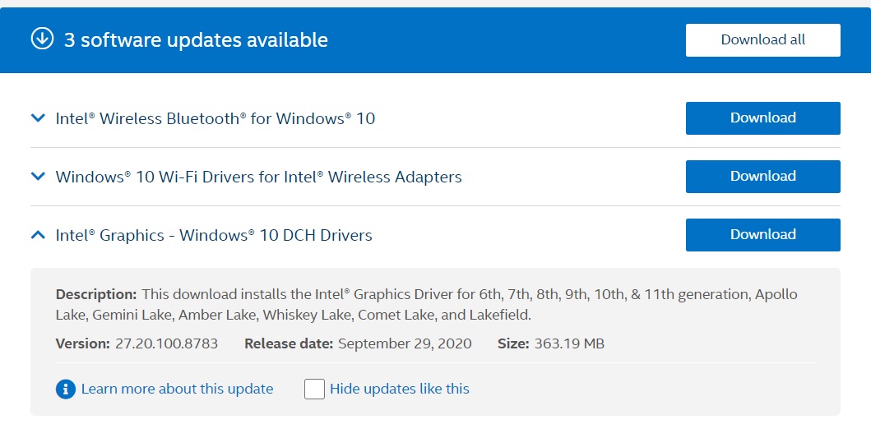The width and height of the screenshot is (871, 424).
Task: Expand Windows 10 Wi-Fi Drivers chevron
Action: (38, 177)
